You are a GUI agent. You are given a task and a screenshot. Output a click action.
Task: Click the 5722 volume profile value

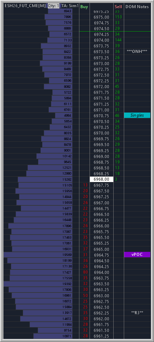(x=68, y=92)
